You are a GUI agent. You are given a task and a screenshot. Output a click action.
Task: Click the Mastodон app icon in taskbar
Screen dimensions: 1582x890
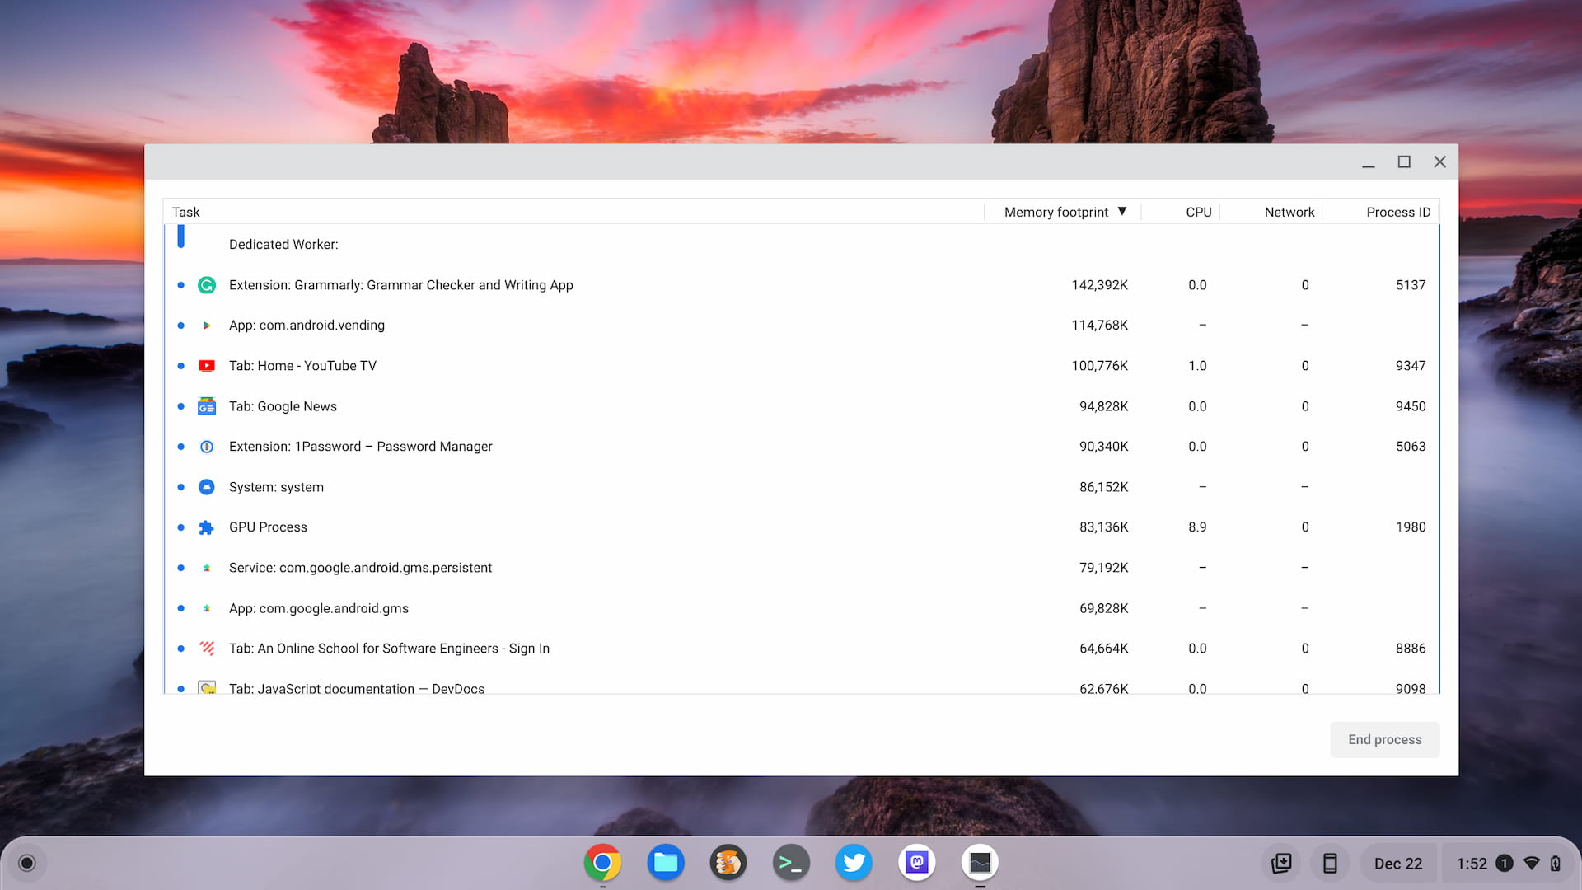[917, 863]
